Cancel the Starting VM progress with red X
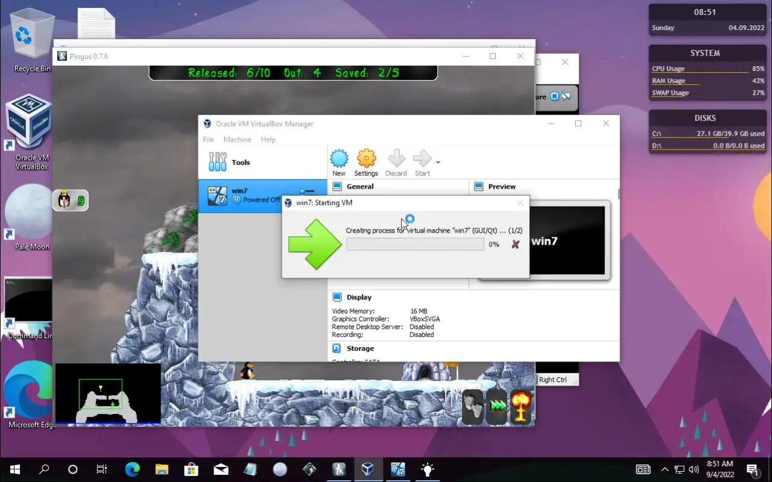 (515, 244)
